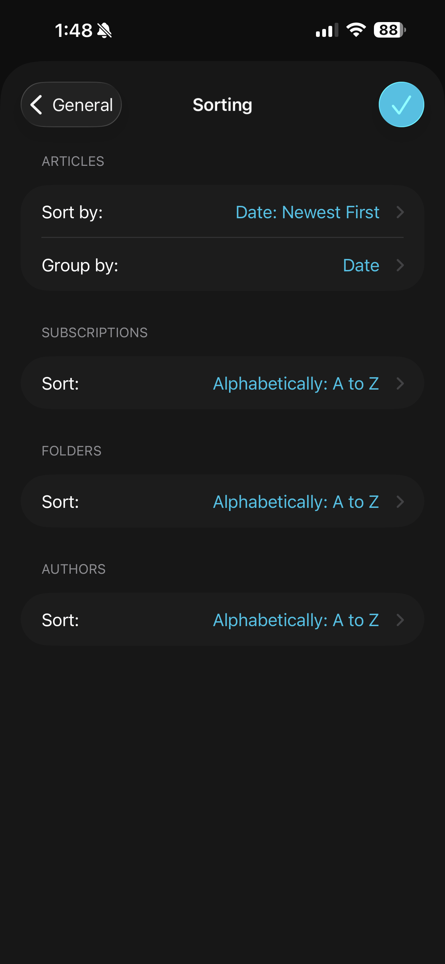Tap the Wi-Fi icon in status bar
The height and width of the screenshot is (964, 445).
pyautogui.click(x=356, y=30)
